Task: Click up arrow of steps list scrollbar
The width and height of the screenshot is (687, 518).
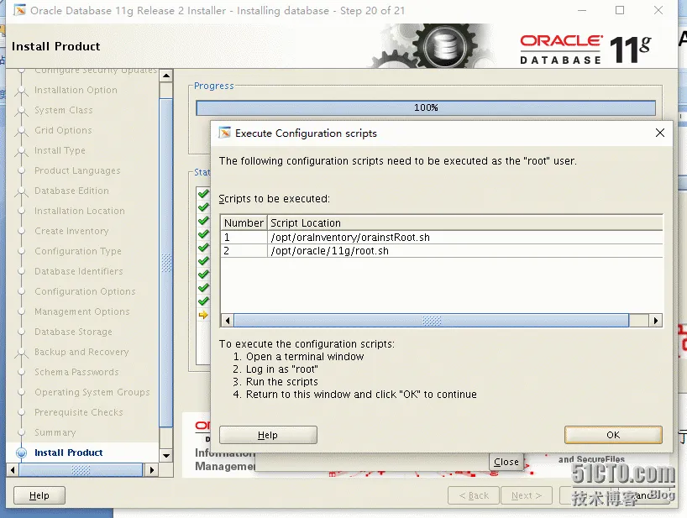Action: click(x=166, y=76)
